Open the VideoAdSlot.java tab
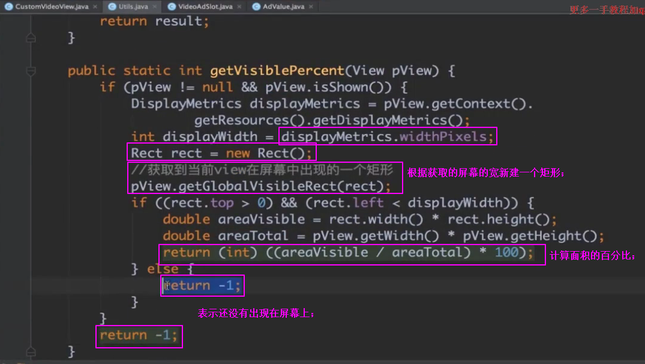Screen dimensions: 645x364 coord(205,7)
